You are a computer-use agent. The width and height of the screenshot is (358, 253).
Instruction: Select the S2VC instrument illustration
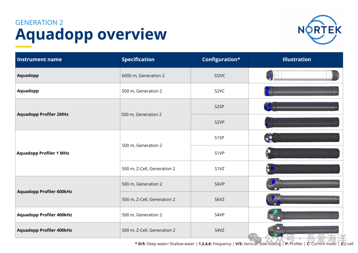click(301, 91)
